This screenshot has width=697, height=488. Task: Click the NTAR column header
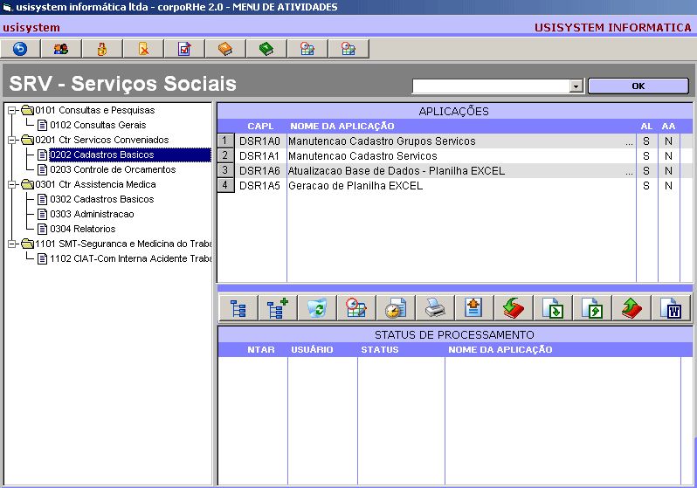[261, 350]
